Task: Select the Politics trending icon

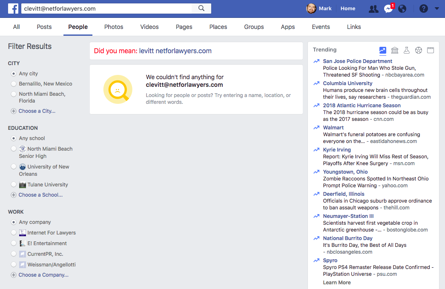Action: (394, 50)
